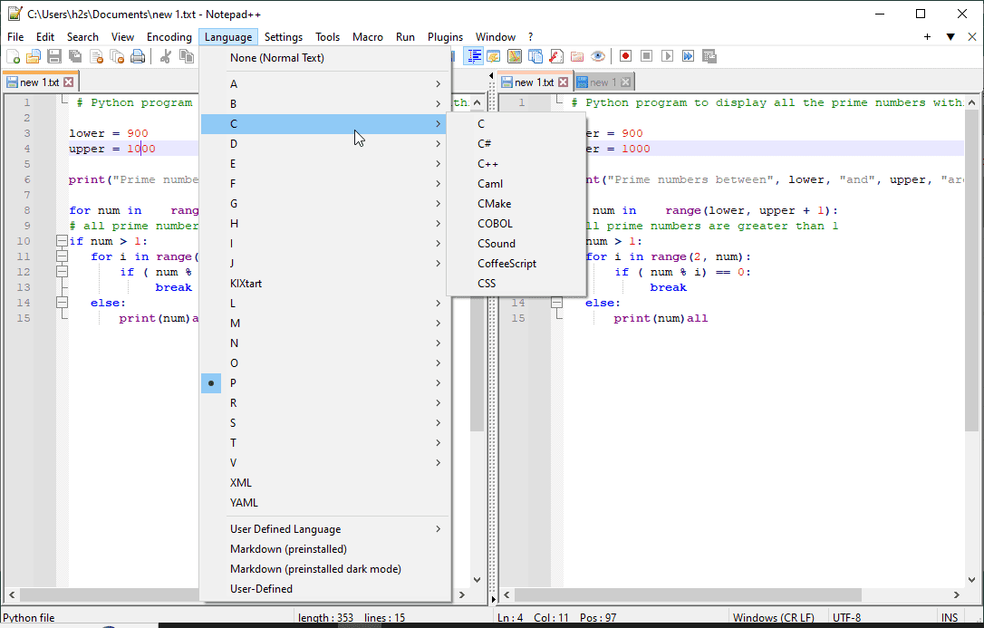Collapse fold marker at line 10
984x628 pixels.
[x=62, y=241]
